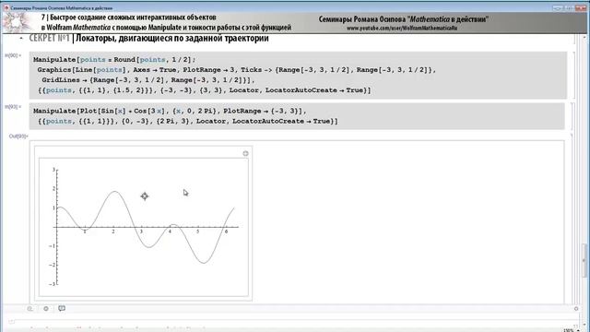Select the In[90] cell label
Viewport: 590px width, 332px height.
tap(13, 55)
